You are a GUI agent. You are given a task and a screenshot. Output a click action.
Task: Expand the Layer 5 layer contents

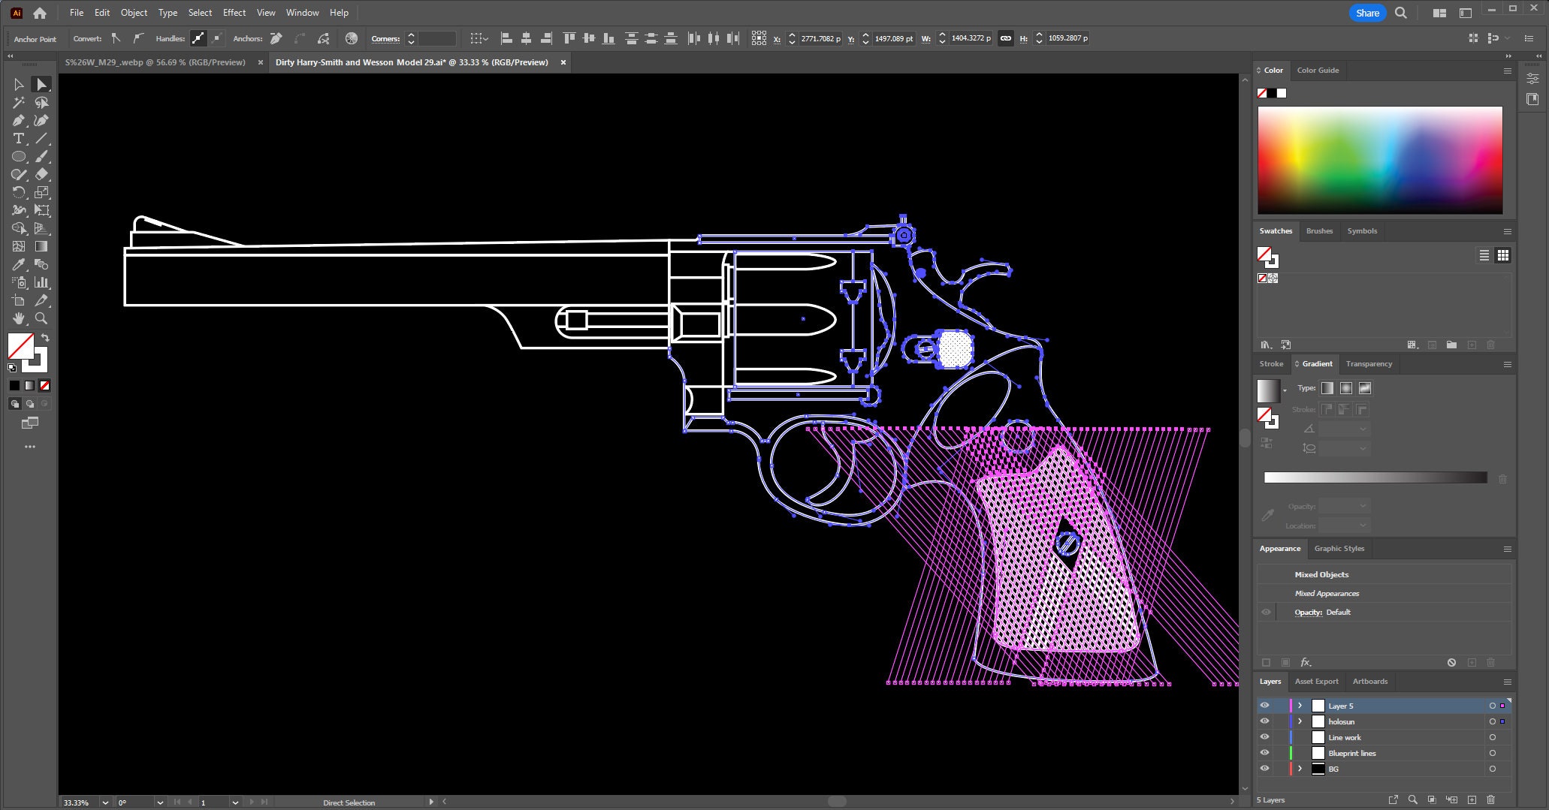(x=1300, y=706)
